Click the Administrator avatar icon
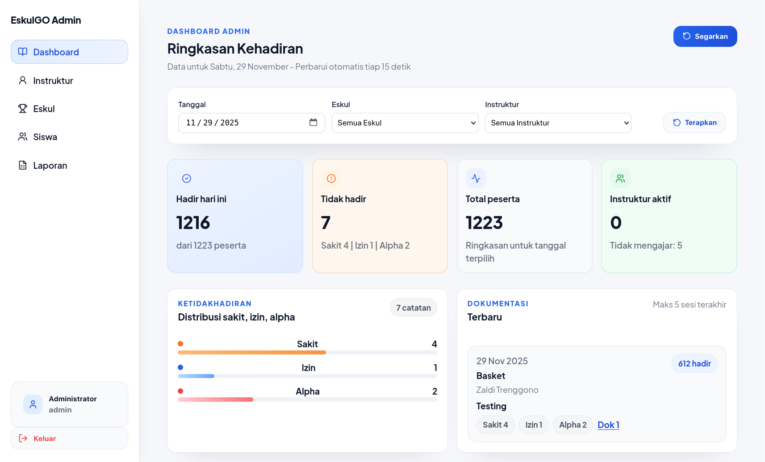Viewport: 765px width, 462px height. [33, 404]
